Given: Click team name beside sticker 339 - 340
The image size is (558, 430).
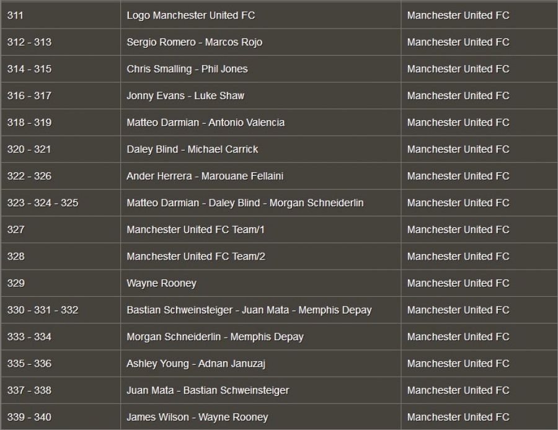Looking at the screenshot, I should 458,417.
